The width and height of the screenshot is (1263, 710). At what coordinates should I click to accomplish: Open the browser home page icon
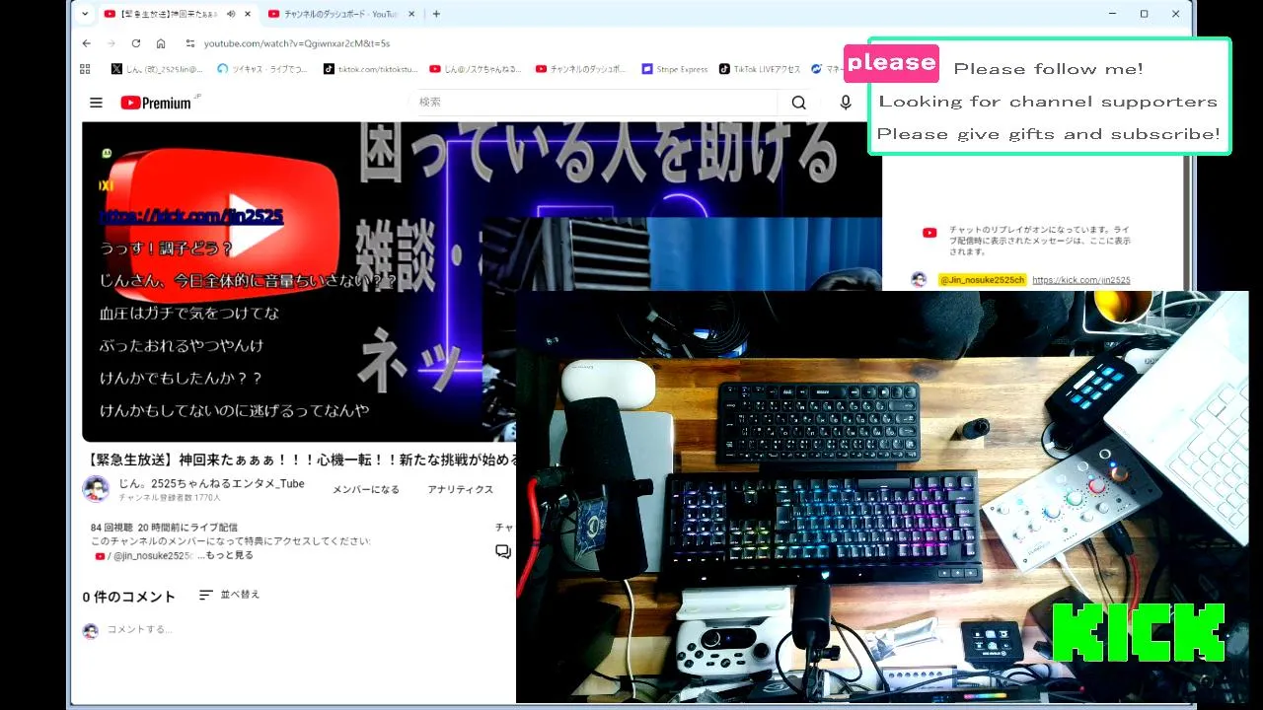(x=161, y=43)
